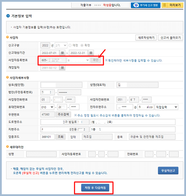The width and height of the screenshot is (186, 196).
Task: Click the 사업자등록번호 input field
Action: tap(53, 60)
